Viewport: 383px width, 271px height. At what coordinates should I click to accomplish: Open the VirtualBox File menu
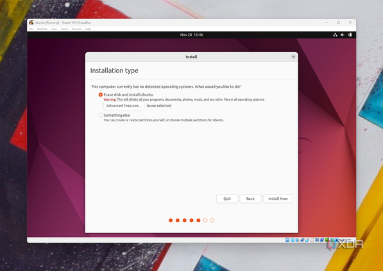[x=31, y=29]
